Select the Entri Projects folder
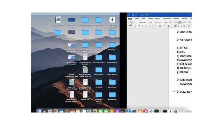The width and height of the screenshot is (223, 125). 99,70
